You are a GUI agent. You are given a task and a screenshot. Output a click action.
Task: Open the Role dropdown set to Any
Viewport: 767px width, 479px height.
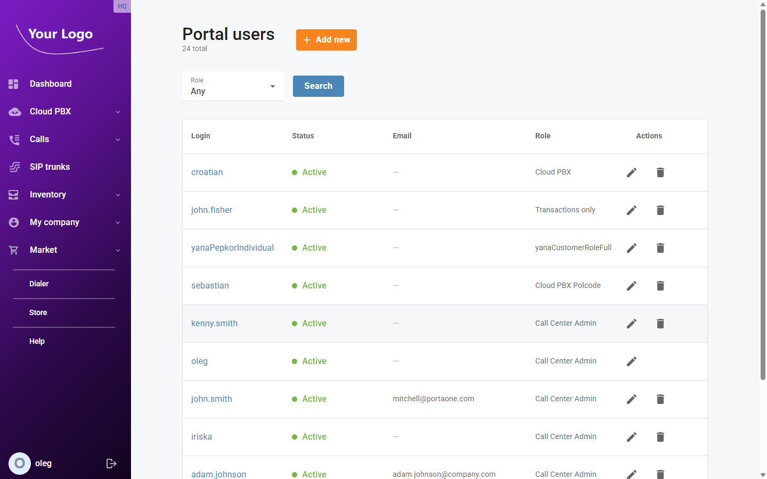233,86
